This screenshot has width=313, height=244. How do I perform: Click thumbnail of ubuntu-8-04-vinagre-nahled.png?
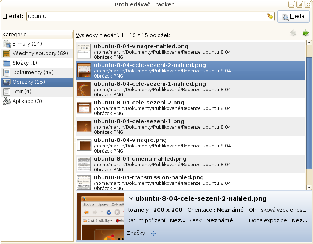84,51
